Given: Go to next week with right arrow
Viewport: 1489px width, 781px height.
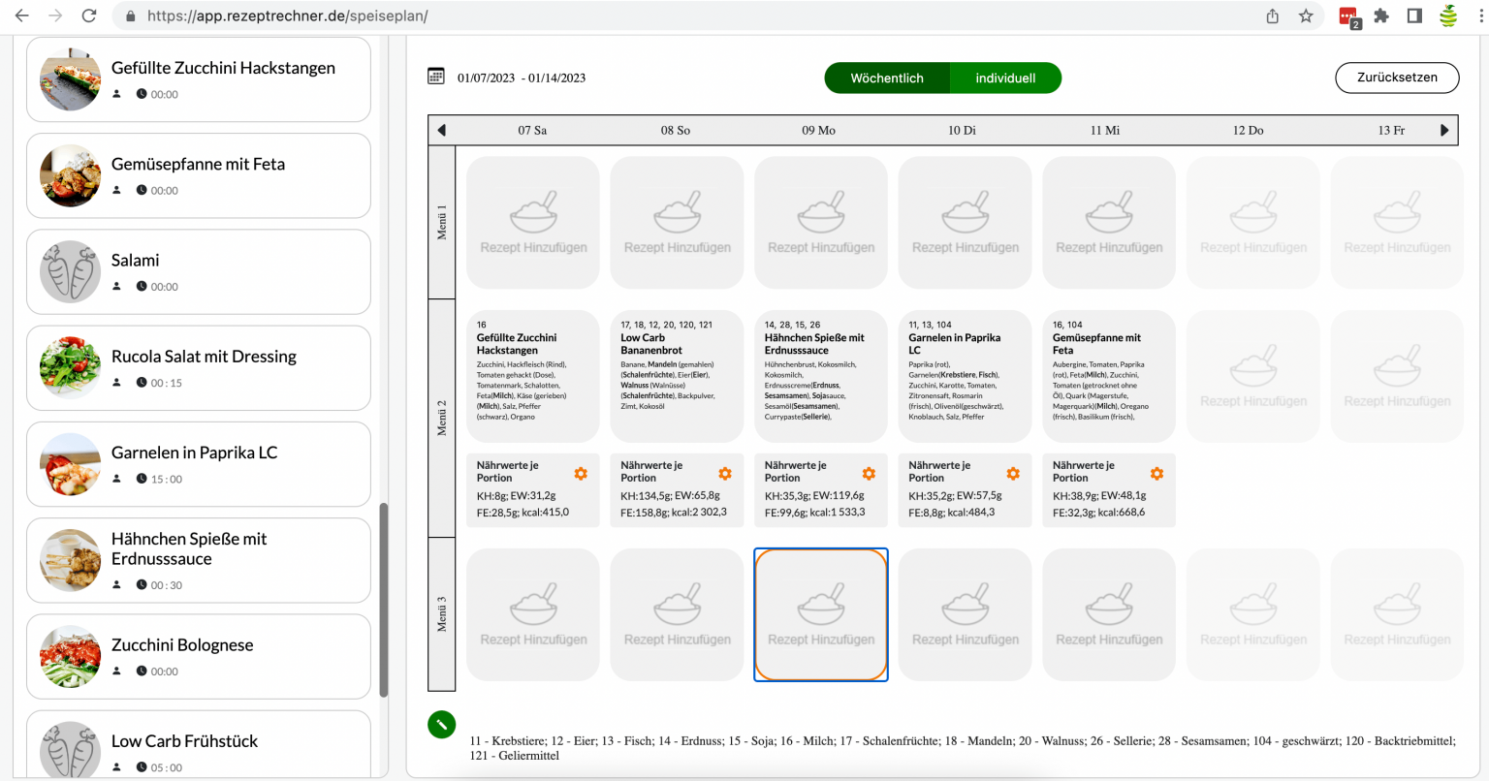Looking at the screenshot, I should point(1444,130).
